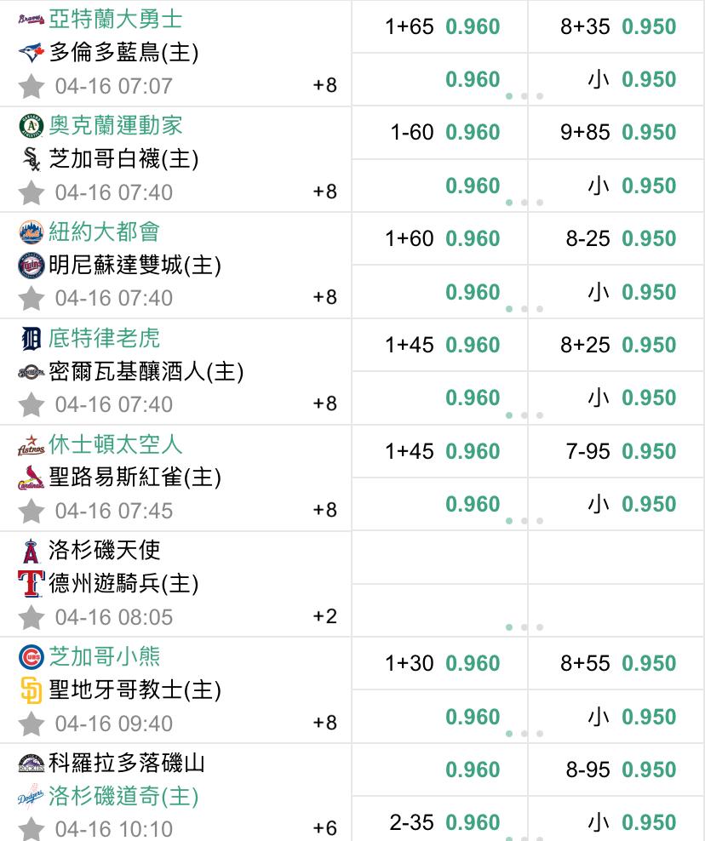
Task: Click the New York Mets logo
Action: pyautogui.click(x=32, y=232)
